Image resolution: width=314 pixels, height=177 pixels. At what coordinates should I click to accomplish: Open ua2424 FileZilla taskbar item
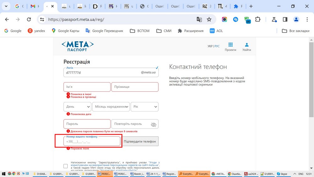click(x=251, y=174)
